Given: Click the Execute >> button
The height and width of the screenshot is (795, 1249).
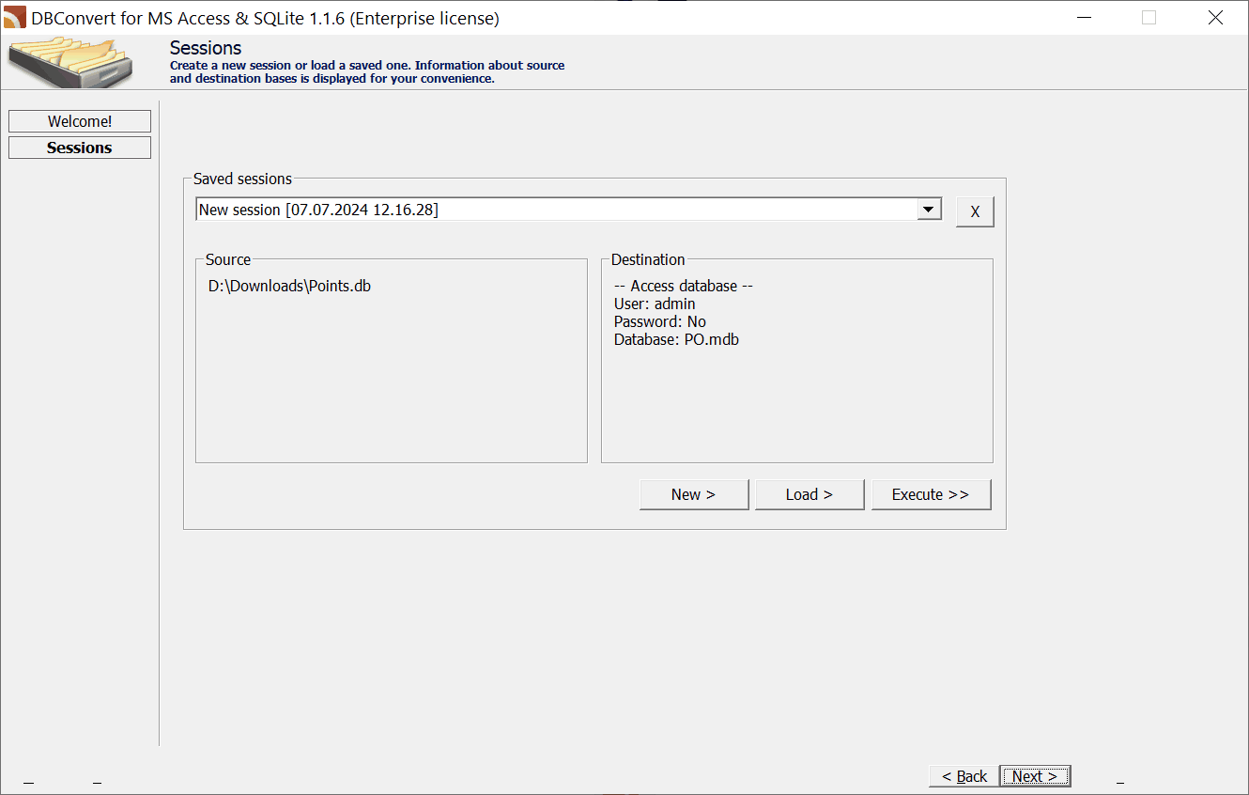Looking at the screenshot, I should tap(931, 494).
